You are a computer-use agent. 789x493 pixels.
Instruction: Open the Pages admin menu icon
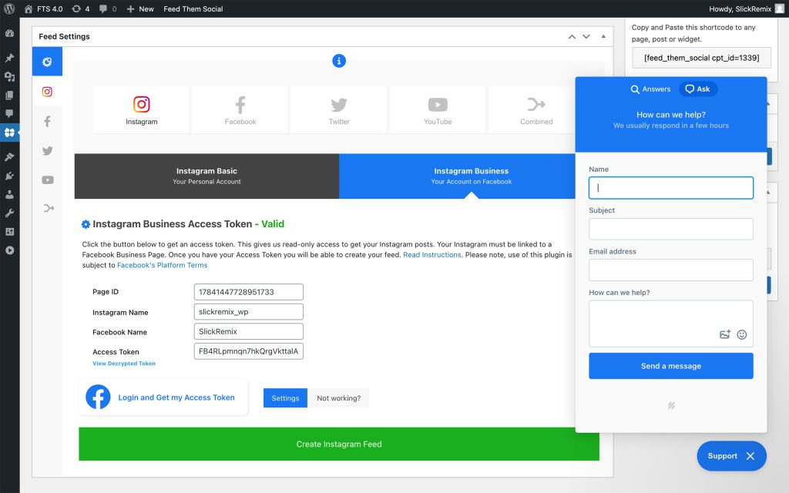point(9,95)
